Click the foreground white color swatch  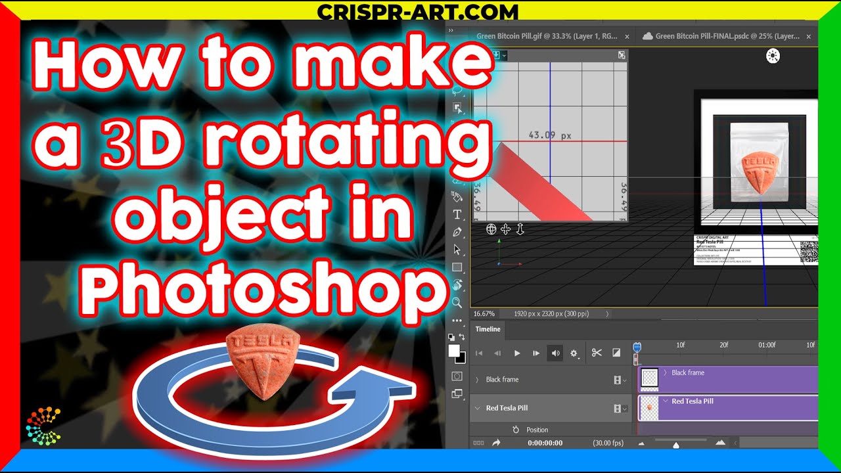click(x=454, y=351)
